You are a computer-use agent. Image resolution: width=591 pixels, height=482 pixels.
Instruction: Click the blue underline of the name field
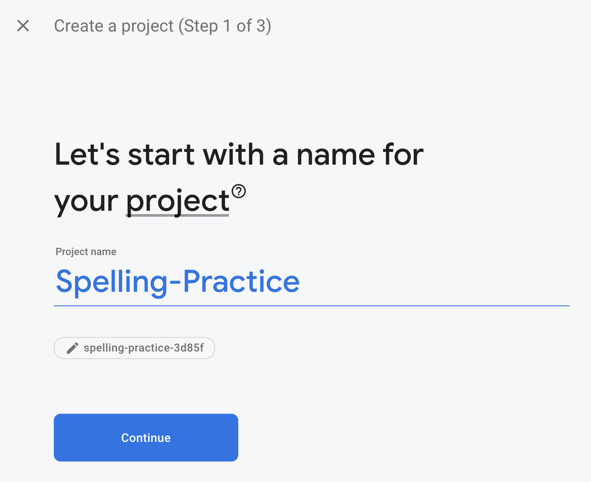pyautogui.click(x=312, y=305)
